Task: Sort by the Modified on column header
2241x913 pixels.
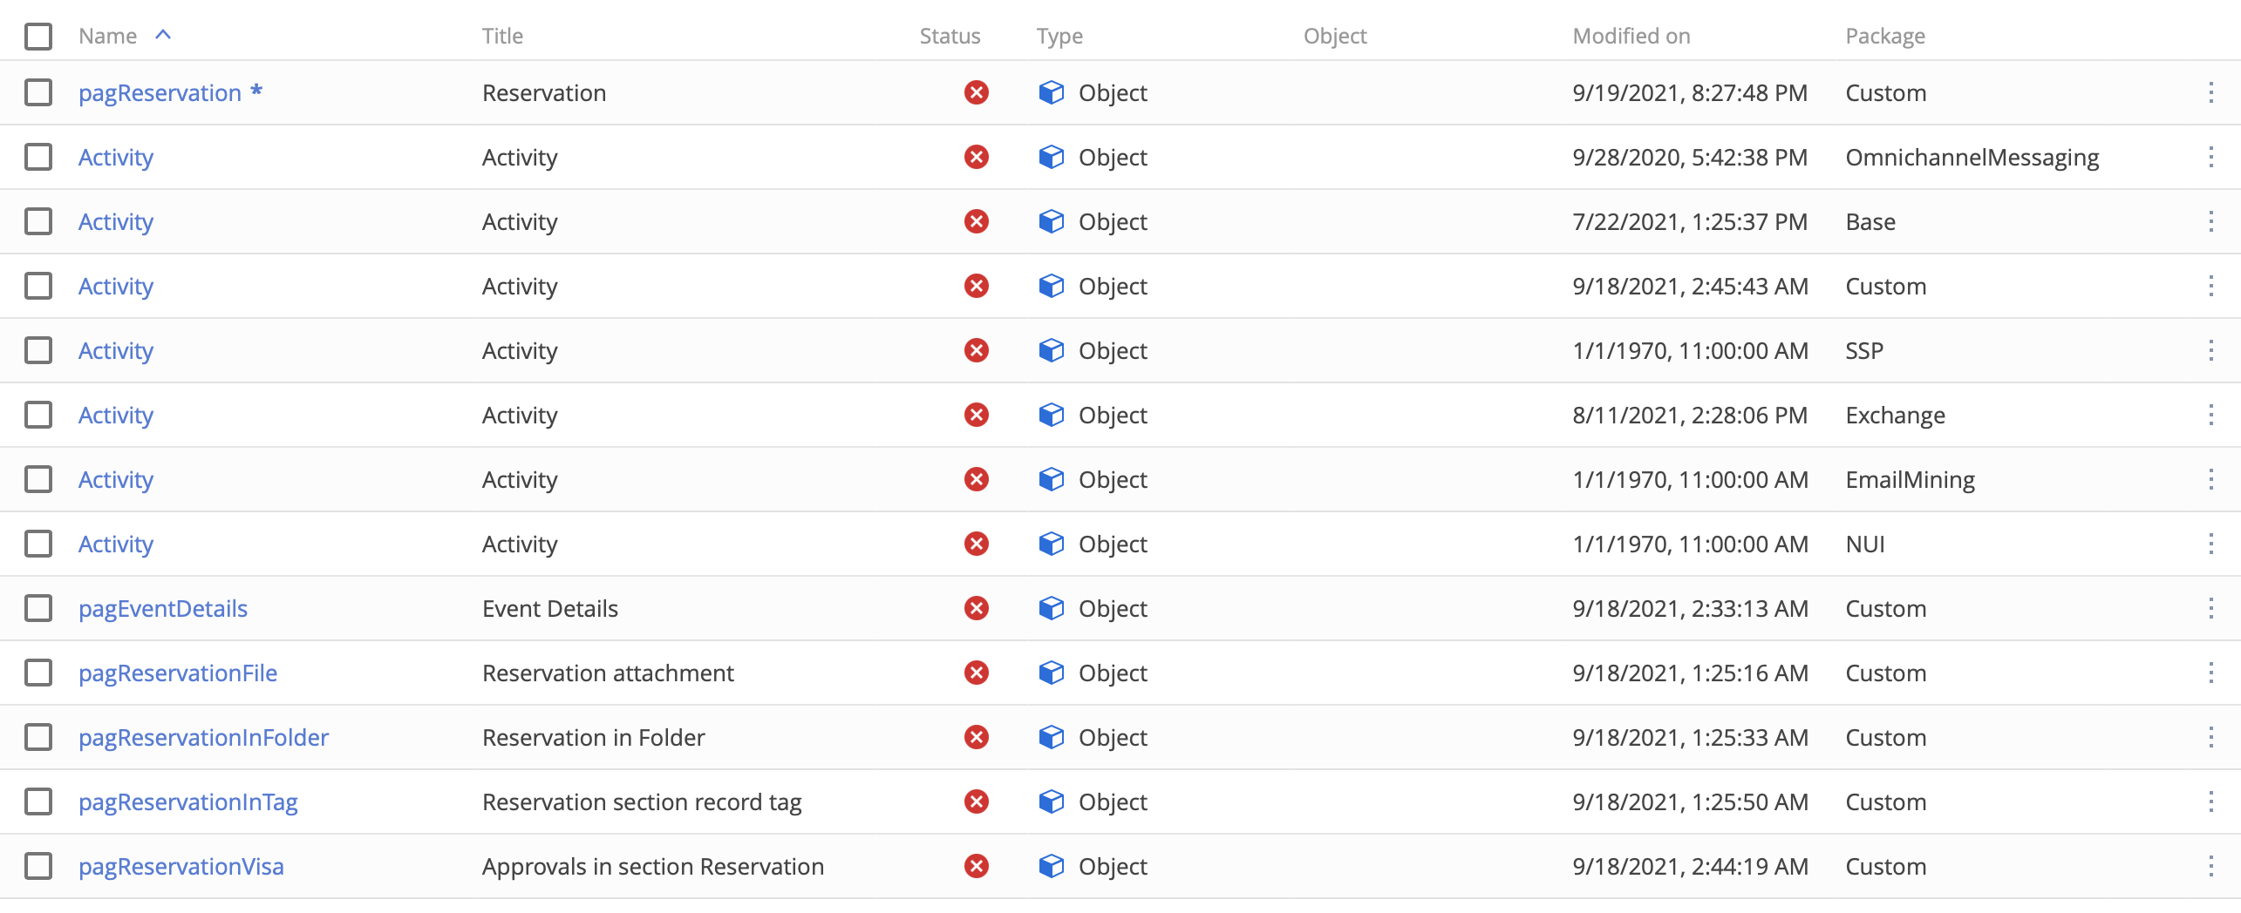Action: (1631, 37)
